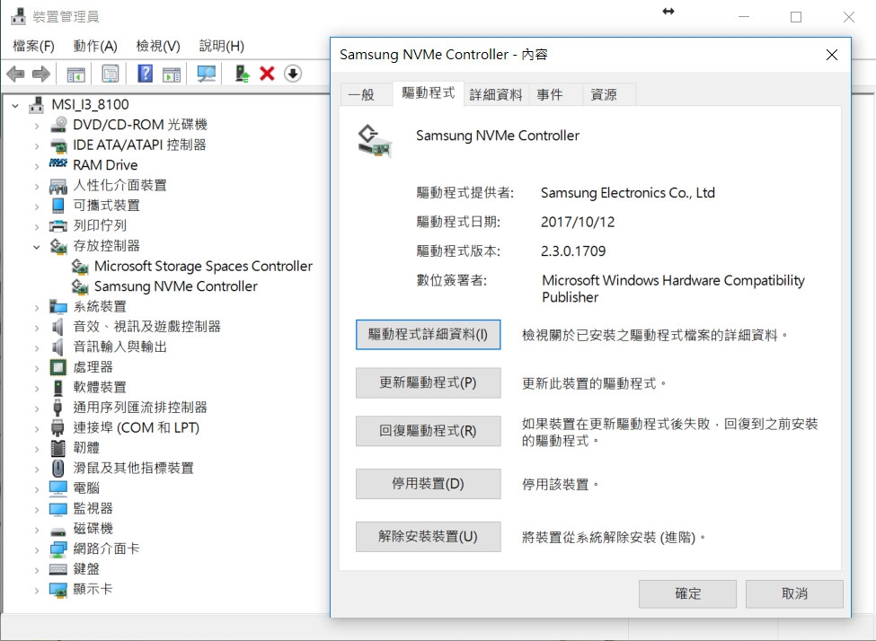This screenshot has width=876, height=641.
Task: Click driver date text 2017/10/12
Action: (578, 223)
